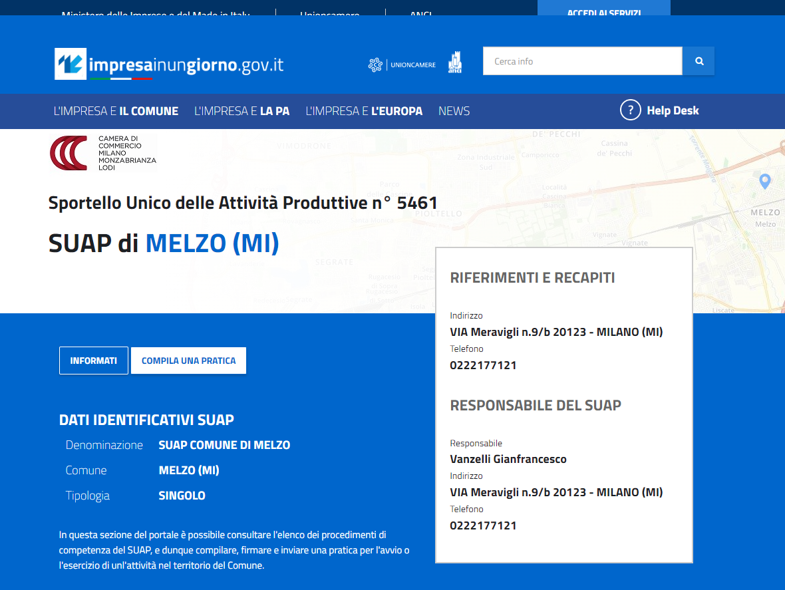Click the ACCEDI AI SERVIZI button
The image size is (785, 590).
coord(604,9)
